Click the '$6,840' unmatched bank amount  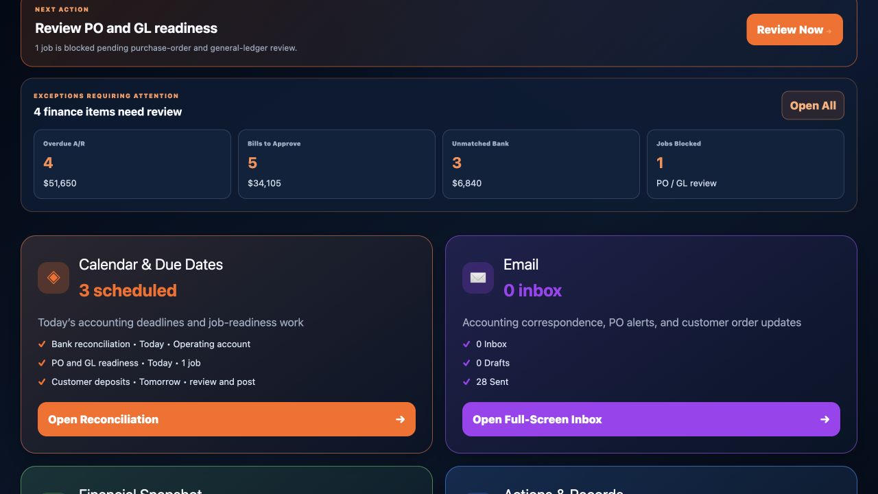(x=467, y=183)
